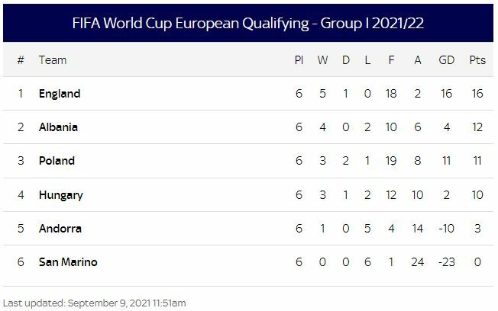Select the F goals-for column header
The width and height of the screenshot is (498, 311).
tap(391, 60)
